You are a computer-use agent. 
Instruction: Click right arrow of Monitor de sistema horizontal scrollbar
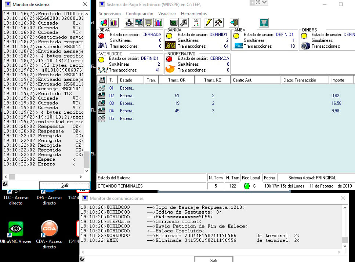(x=81, y=177)
